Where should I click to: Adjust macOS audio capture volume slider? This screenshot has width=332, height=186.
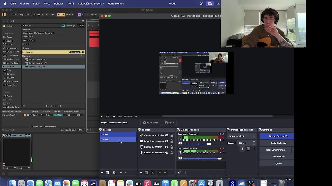pos(209,144)
